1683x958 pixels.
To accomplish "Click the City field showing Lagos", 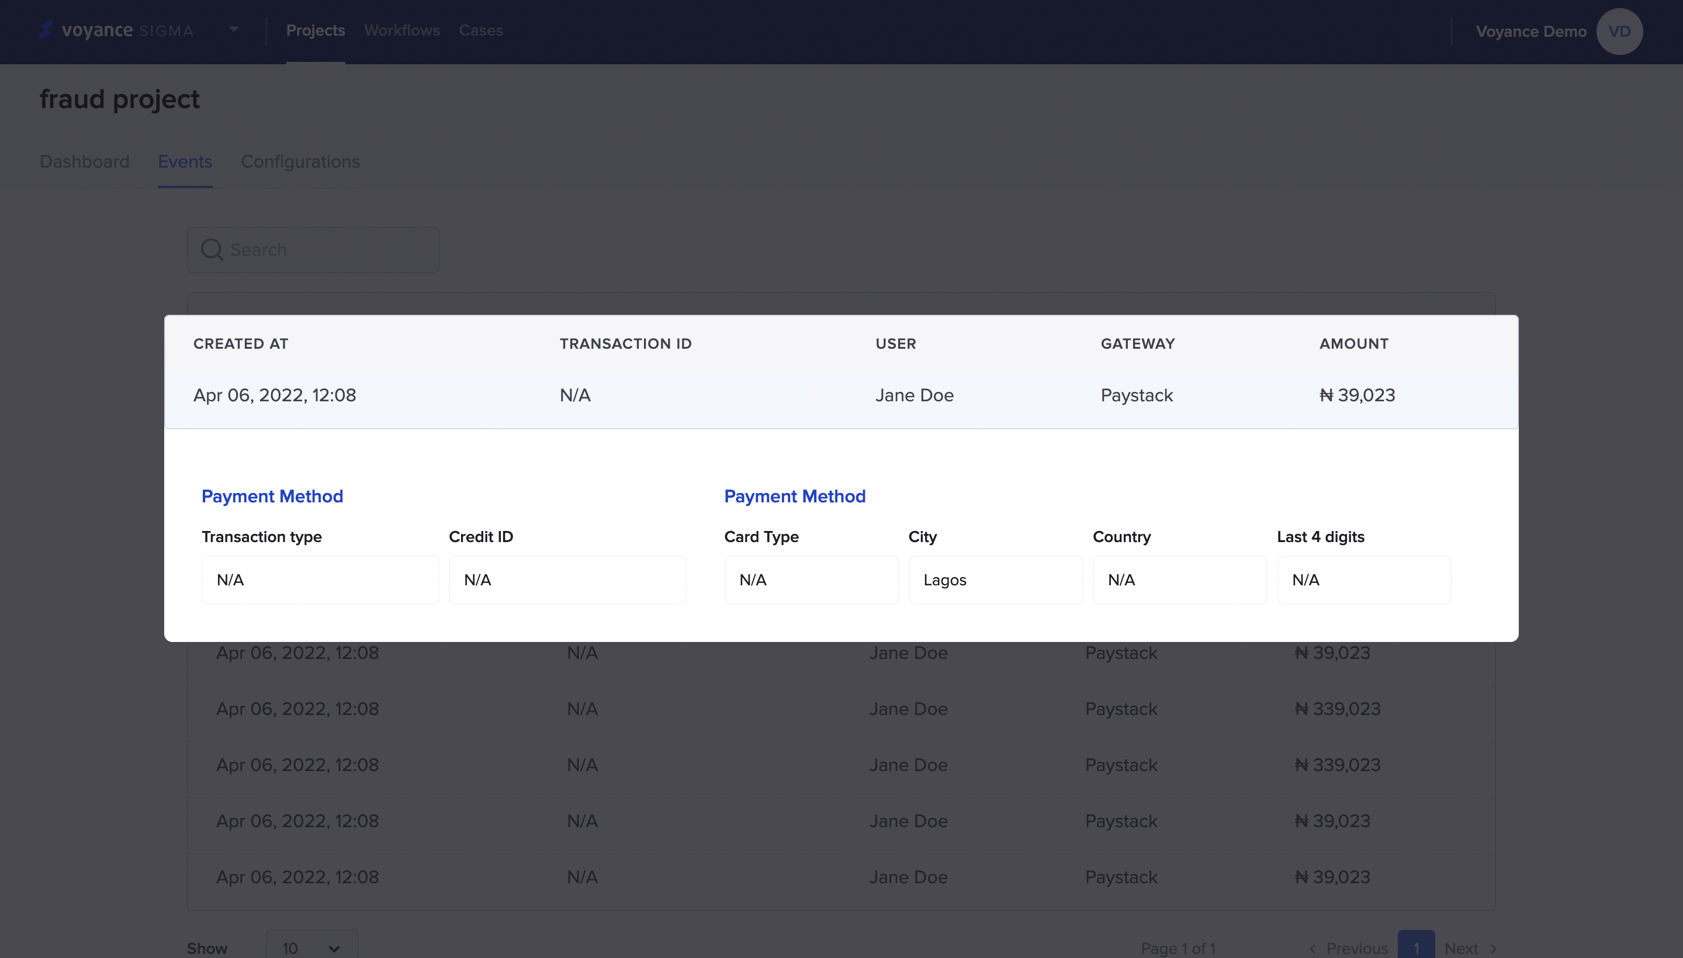I will pyautogui.click(x=995, y=579).
